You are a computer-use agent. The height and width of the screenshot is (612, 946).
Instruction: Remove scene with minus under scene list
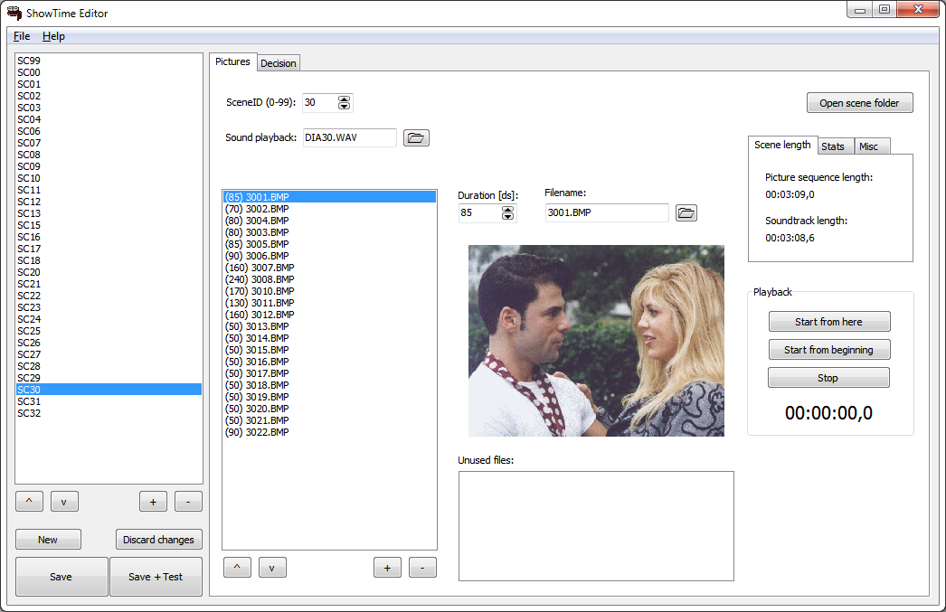(188, 502)
